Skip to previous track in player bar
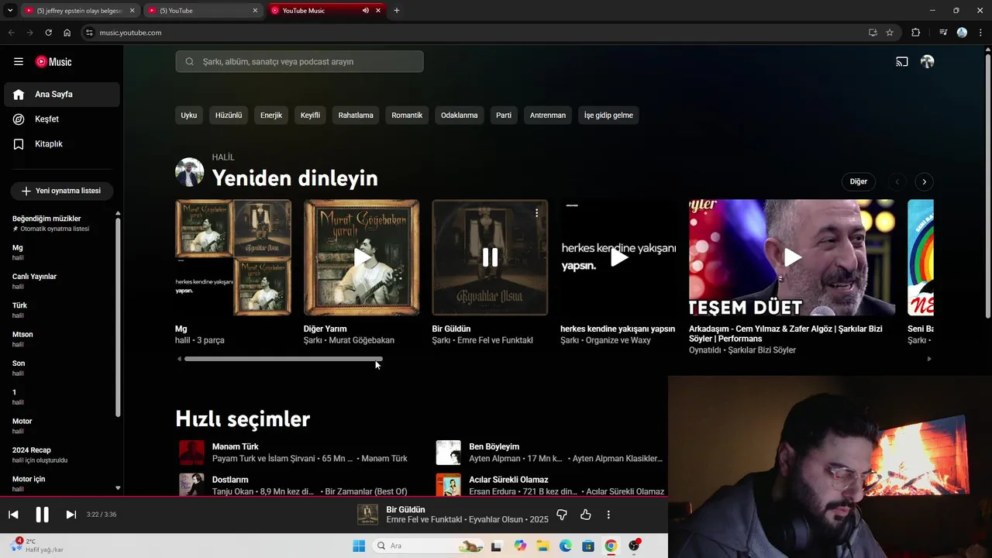 [x=13, y=515]
